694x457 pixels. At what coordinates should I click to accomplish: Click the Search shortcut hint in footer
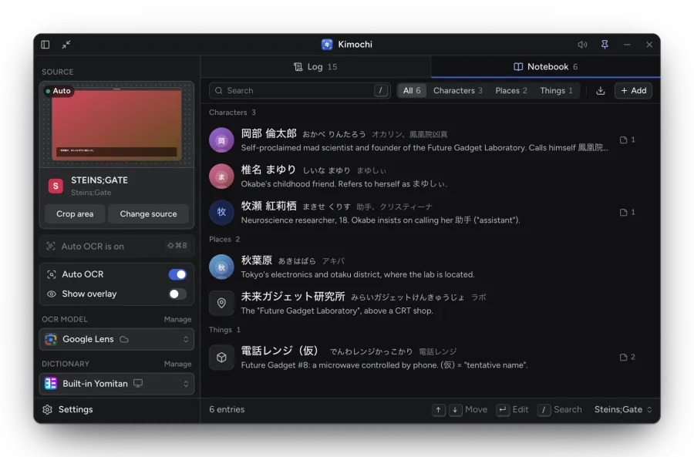tap(560, 410)
